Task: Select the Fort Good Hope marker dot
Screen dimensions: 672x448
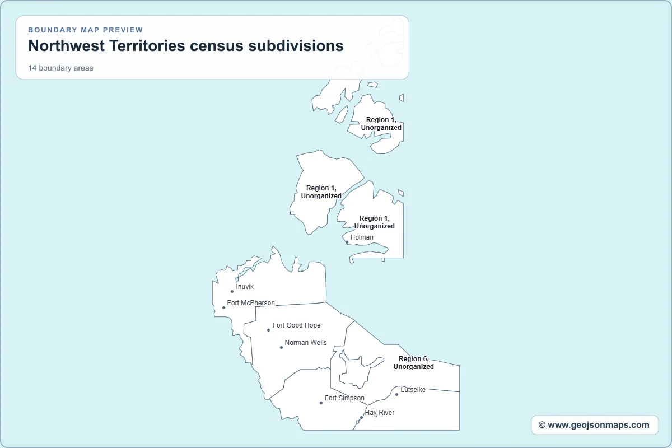Action: tap(268, 330)
